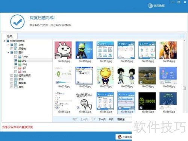Toggle the 扫描到的文件 root checkbox
The width and height of the screenshot is (188, 141).
click(x=8, y=41)
